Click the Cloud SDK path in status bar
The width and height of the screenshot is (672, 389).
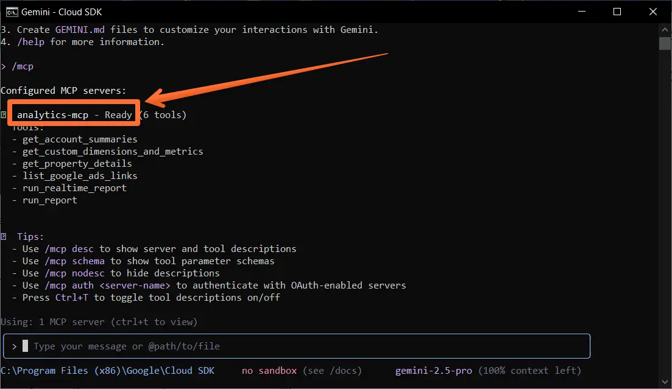[107, 370]
